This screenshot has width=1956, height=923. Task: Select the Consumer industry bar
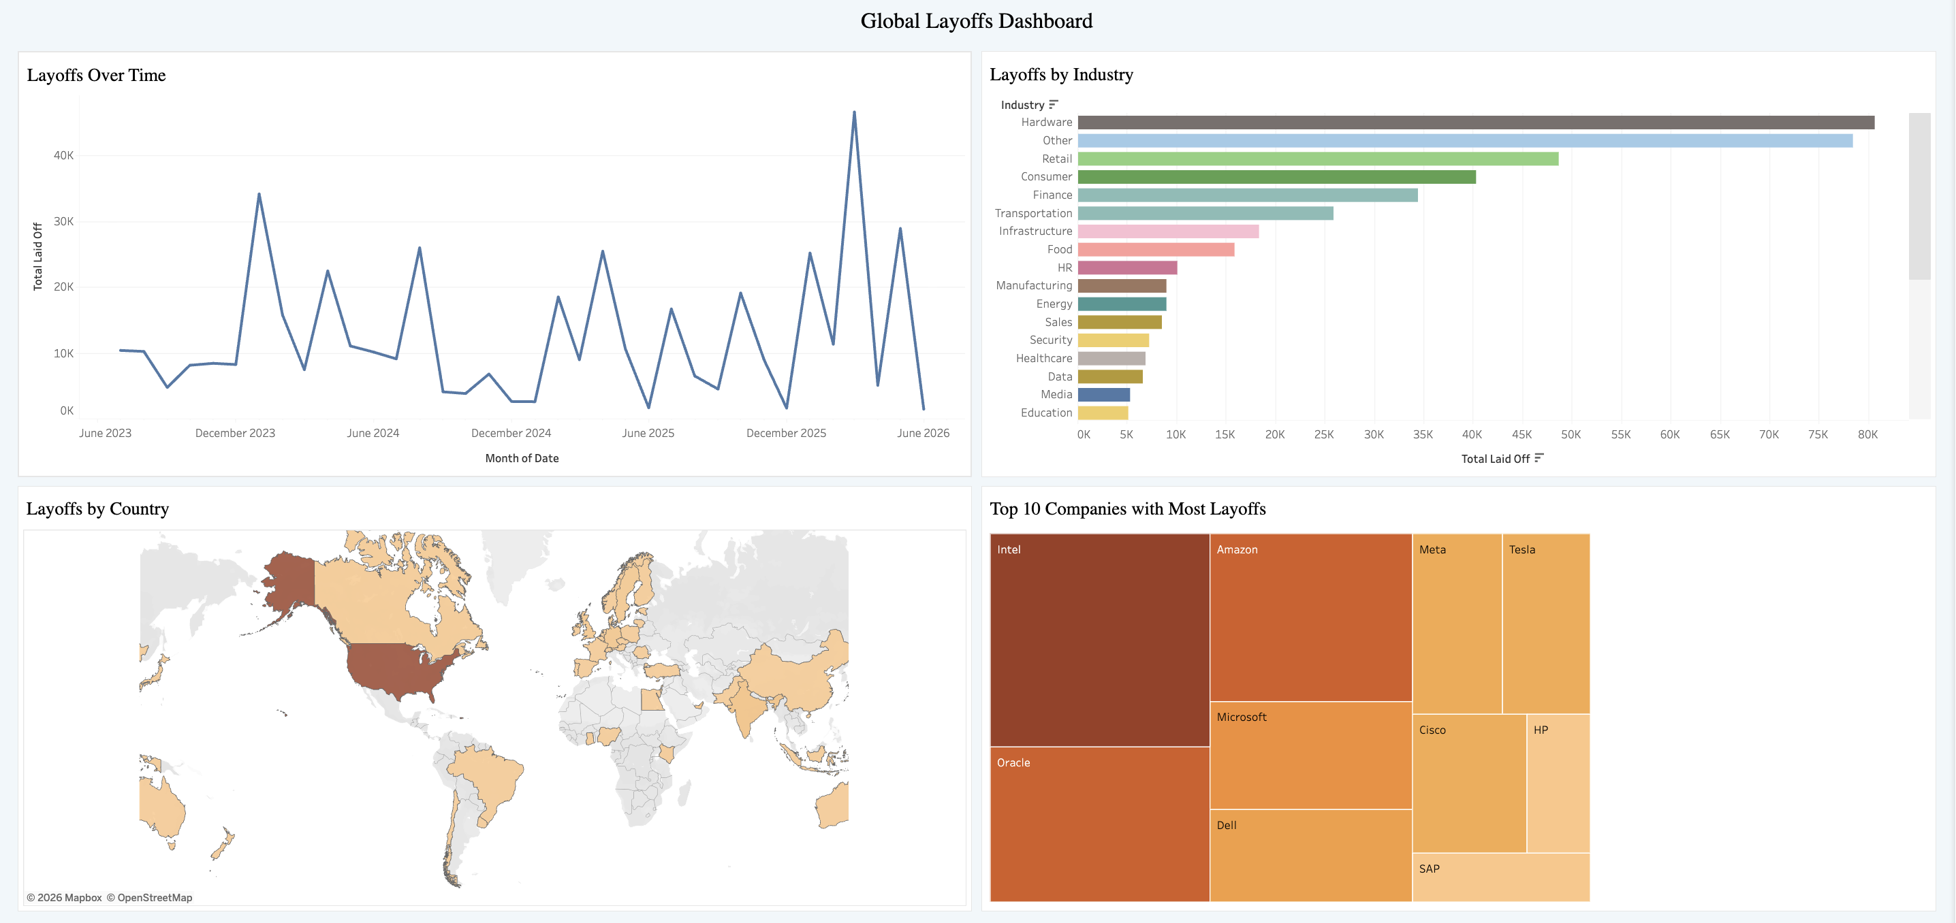click(x=1277, y=177)
